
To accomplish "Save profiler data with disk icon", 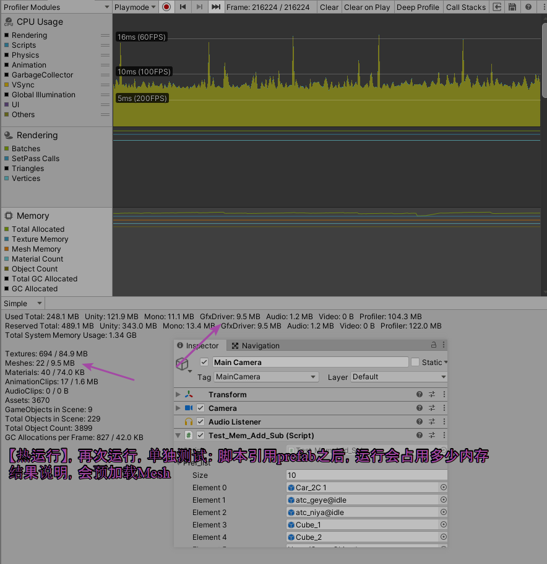I will click(512, 7).
